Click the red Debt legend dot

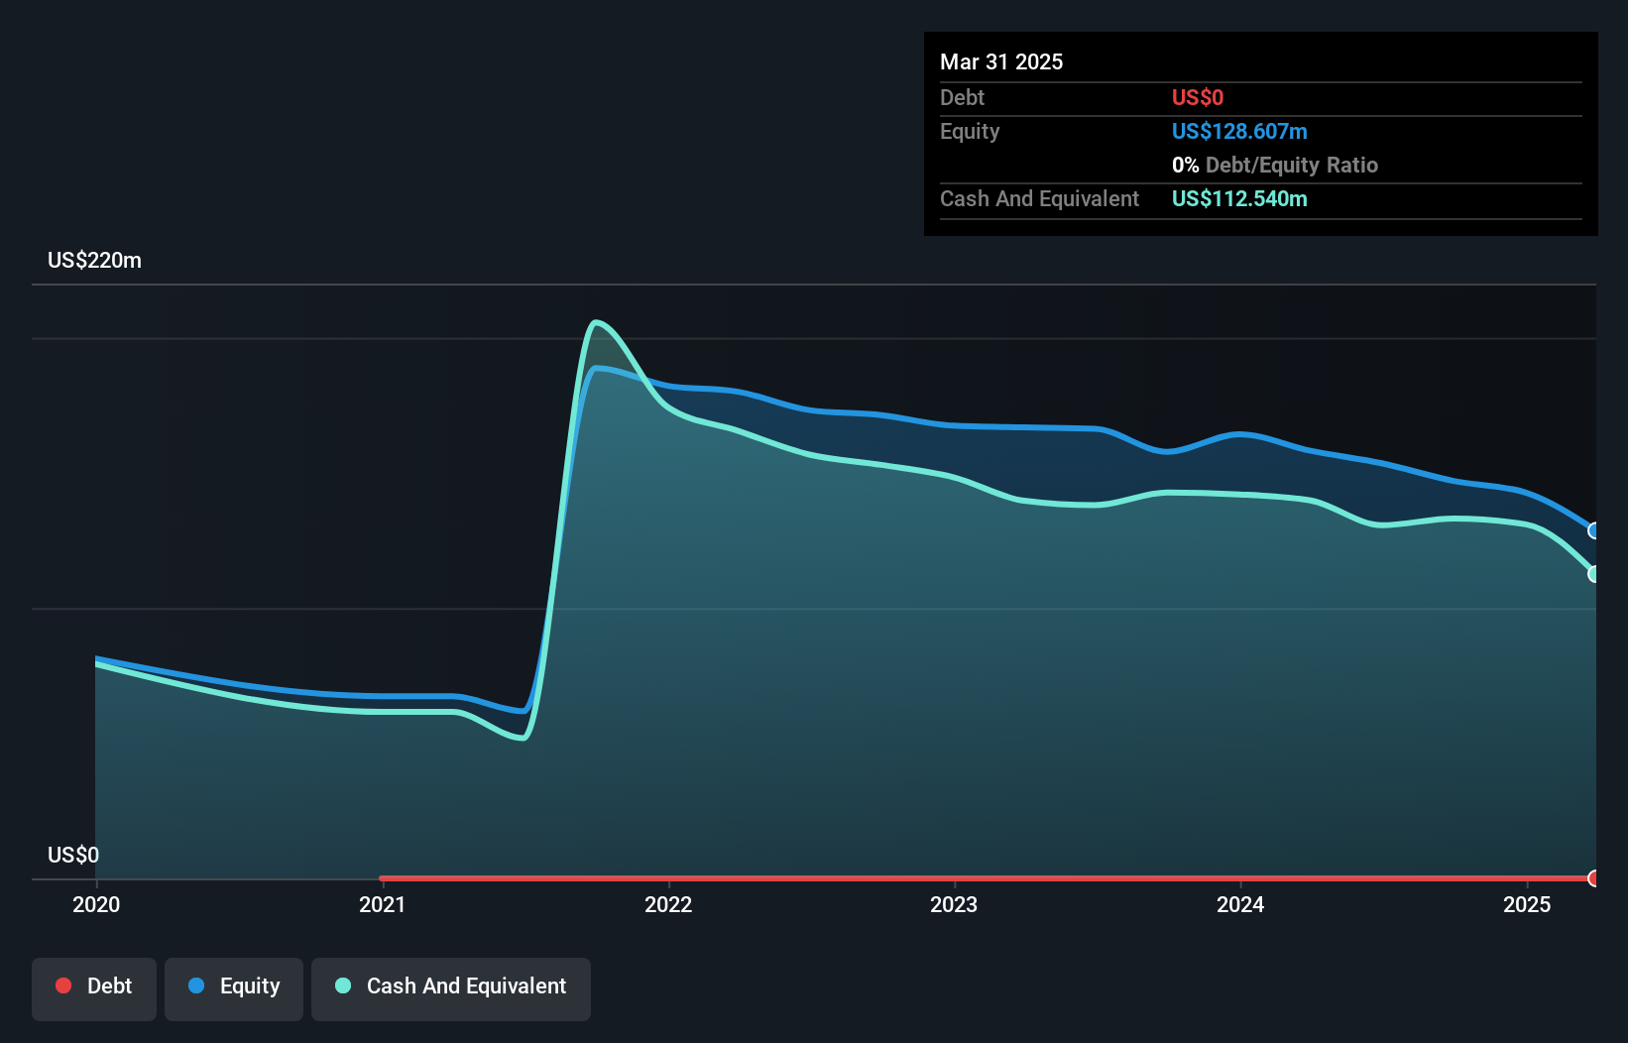click(x=63, y=985)
